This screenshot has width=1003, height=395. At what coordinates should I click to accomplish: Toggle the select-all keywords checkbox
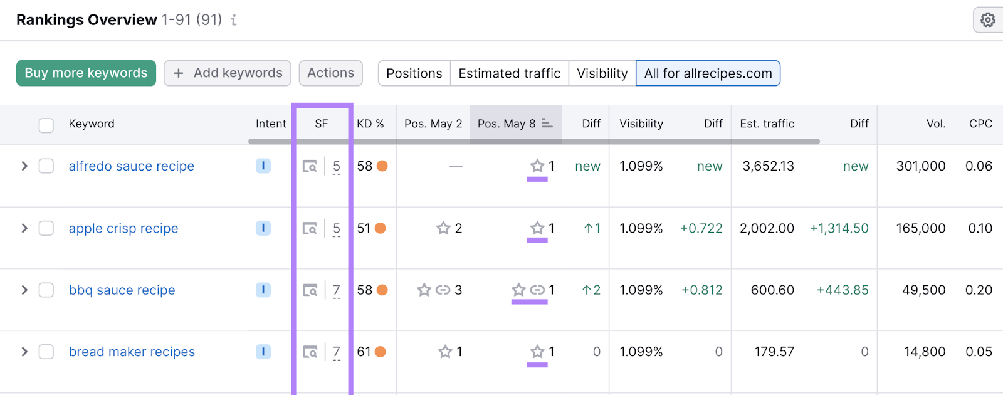[46, 125]
